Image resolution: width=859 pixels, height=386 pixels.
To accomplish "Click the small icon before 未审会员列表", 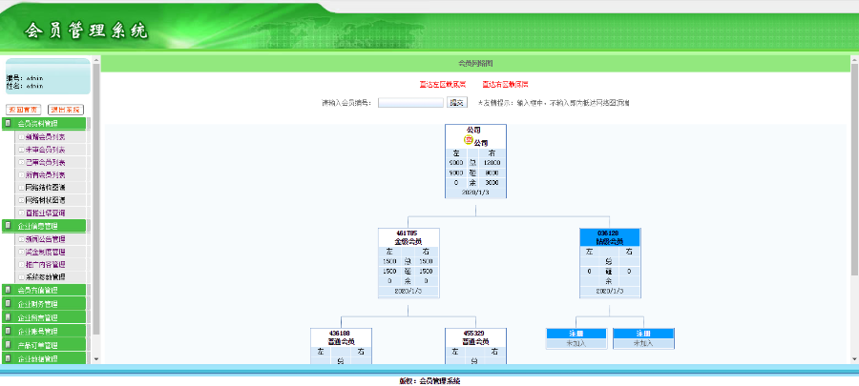I will point(21,150).
